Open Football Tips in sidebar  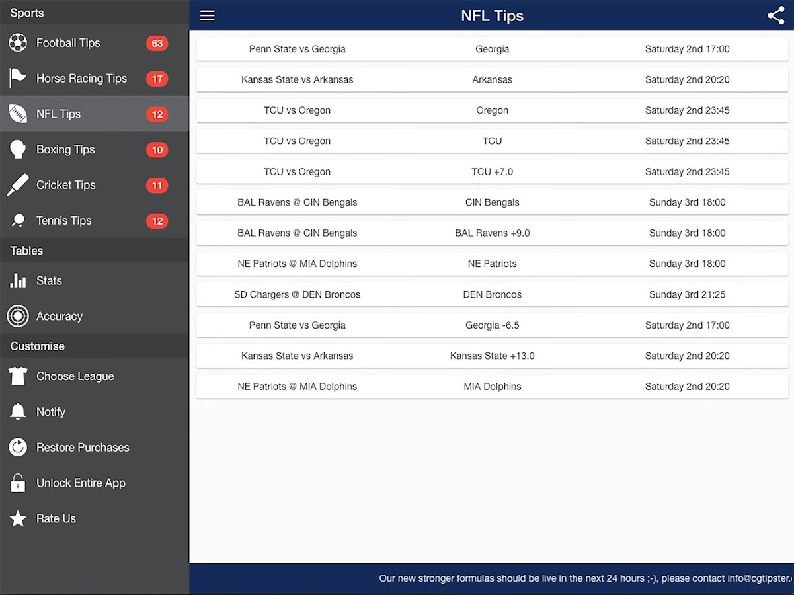[68, 43]
